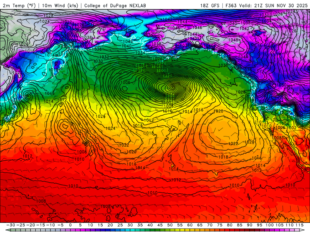Click the 80 value on the temperature scale
Screen dimensions: 310x232
[x=229, y=225]
